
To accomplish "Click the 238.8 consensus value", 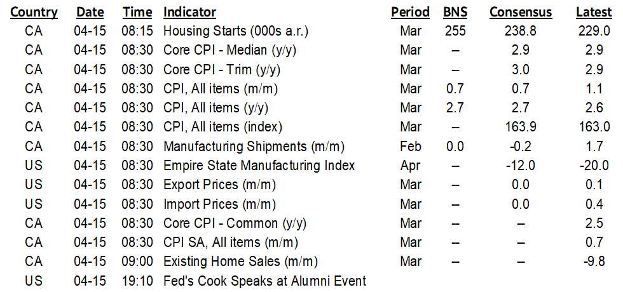I will click(520, 30).
